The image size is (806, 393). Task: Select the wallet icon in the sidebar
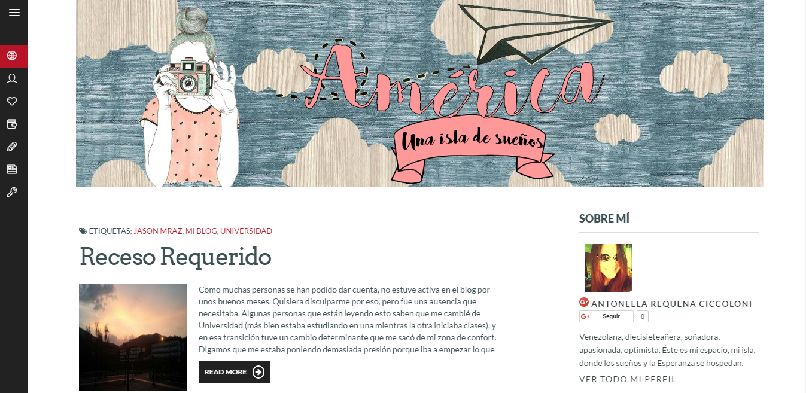[x=12, y=124]
